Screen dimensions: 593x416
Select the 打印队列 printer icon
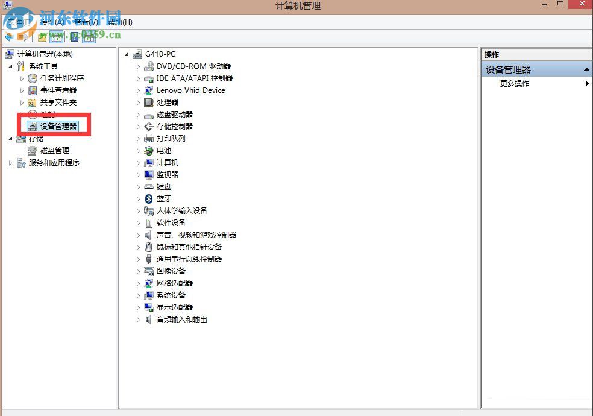click(149, 139)
